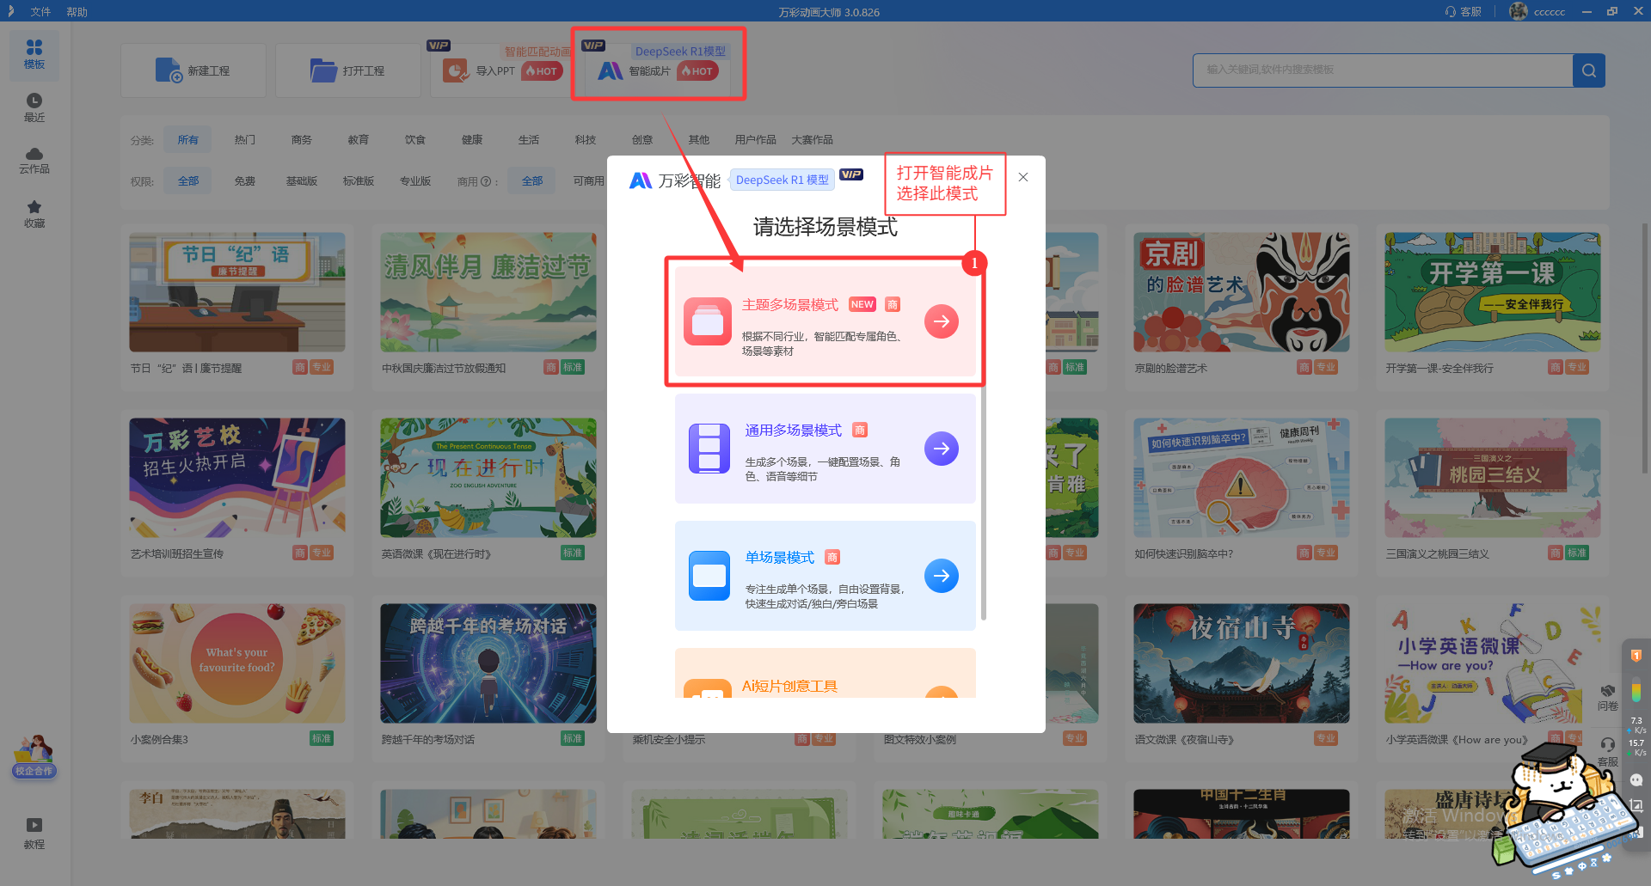The width and height of the screenshot is (1651, 886).
Task: Open the 文件 menu
Action: (40, 12)
